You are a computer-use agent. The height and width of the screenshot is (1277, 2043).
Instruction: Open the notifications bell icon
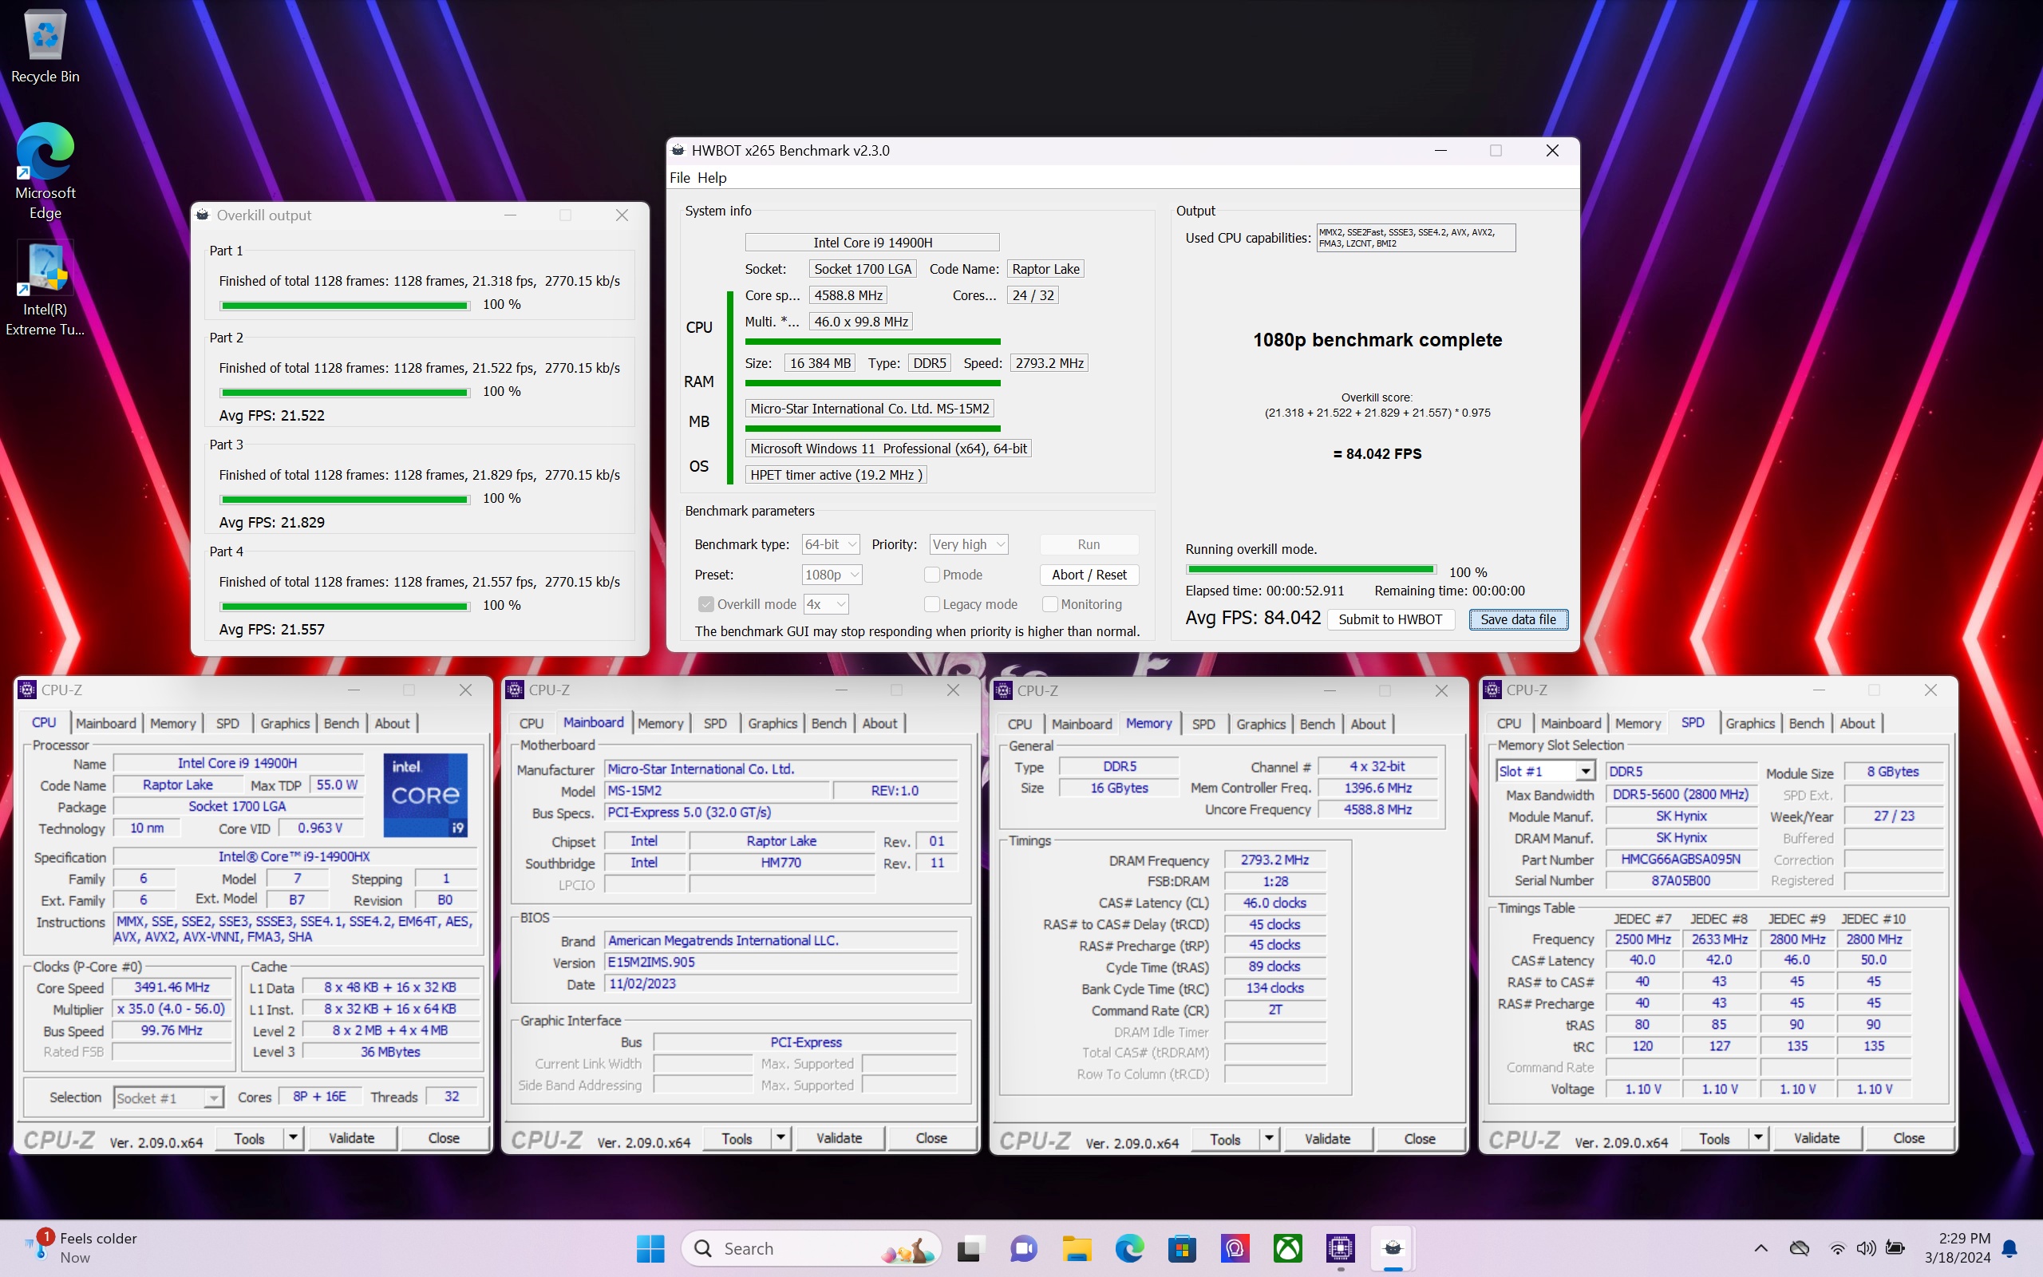2010,1248
